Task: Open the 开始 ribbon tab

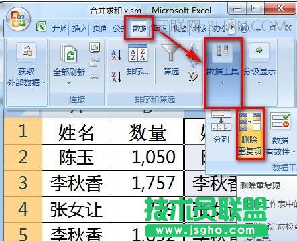Action: [x=59, y=28]
